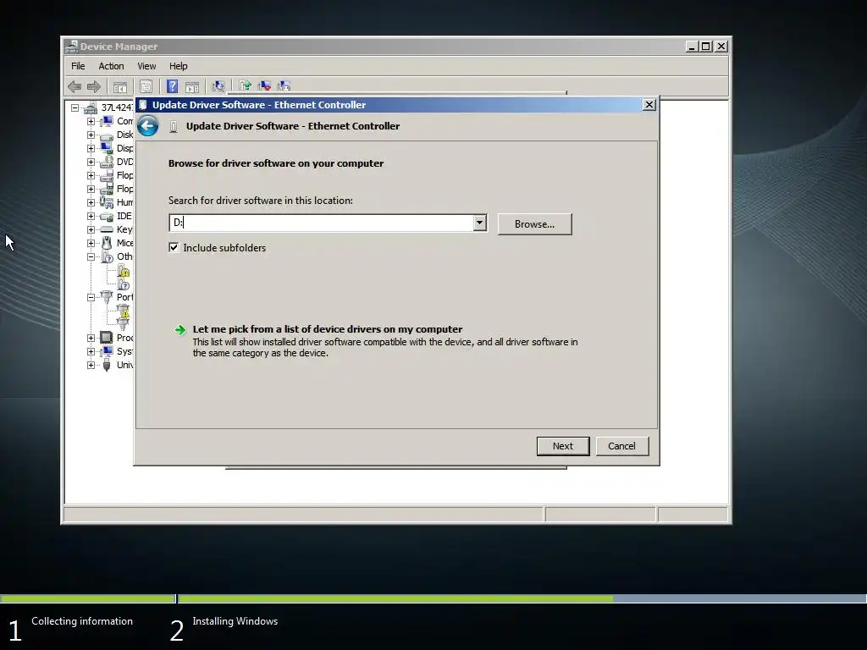Viewport: 867px width, 650px height.
Task: Click the Disable device down-arrow toolbar icon
Action: point(284,85)
